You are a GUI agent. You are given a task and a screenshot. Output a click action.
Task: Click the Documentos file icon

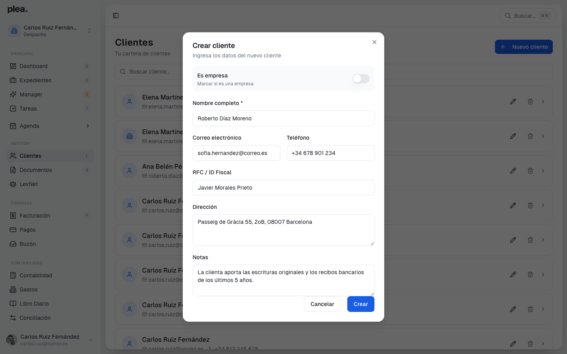(x=13, y=170)
